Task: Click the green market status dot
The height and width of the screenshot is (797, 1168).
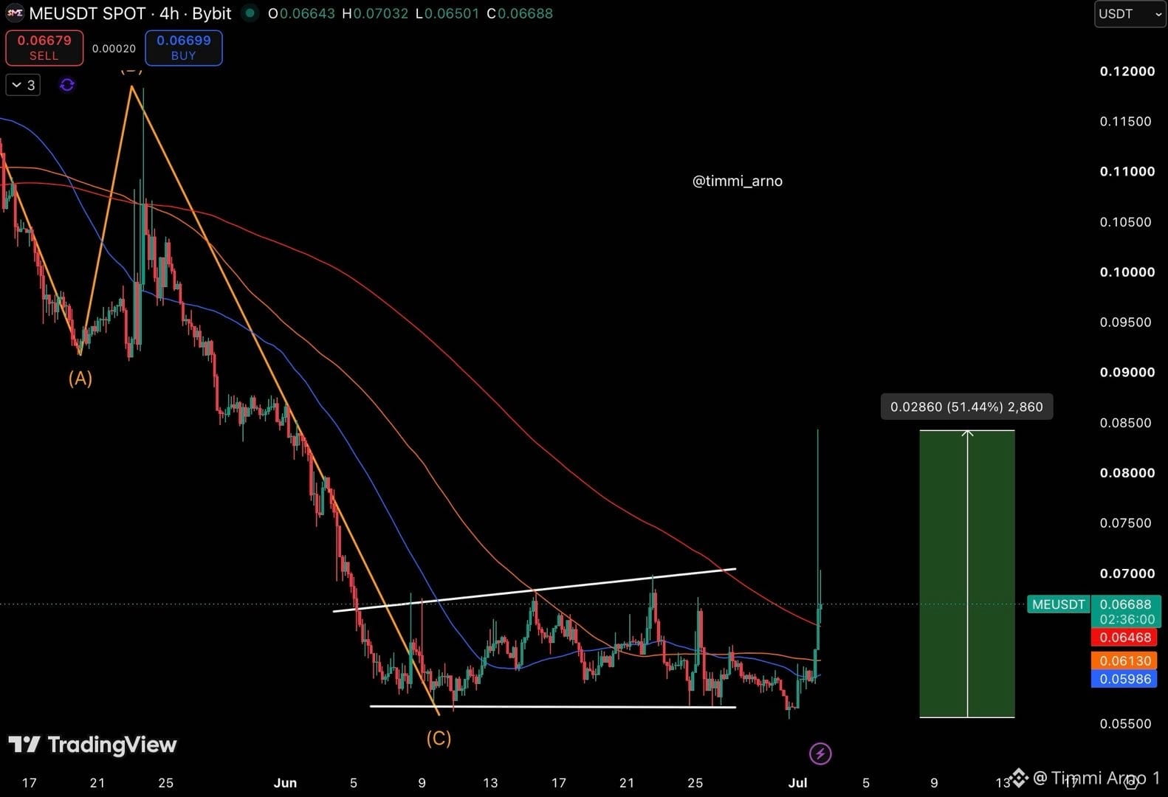Action: [x=250, y=13]
